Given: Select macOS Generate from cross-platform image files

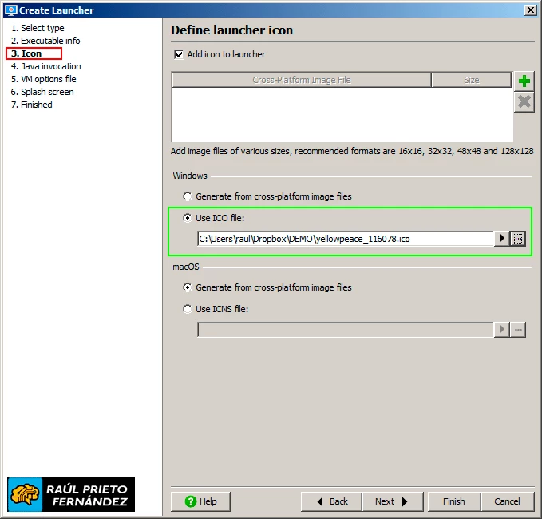Looking at the screenshot, I should [188, 287].
